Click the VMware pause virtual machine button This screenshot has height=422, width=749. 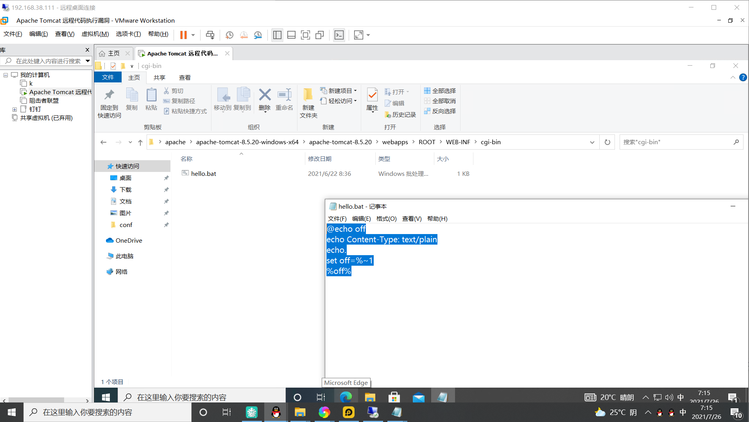183,35
